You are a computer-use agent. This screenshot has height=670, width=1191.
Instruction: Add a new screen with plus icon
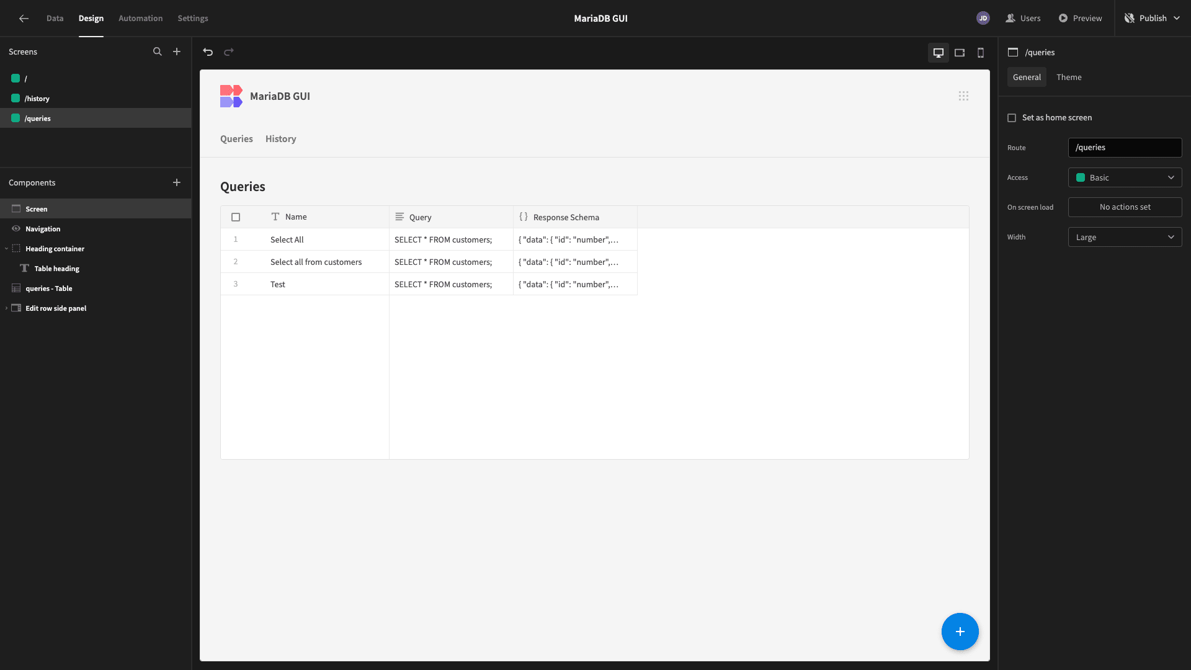177,51
